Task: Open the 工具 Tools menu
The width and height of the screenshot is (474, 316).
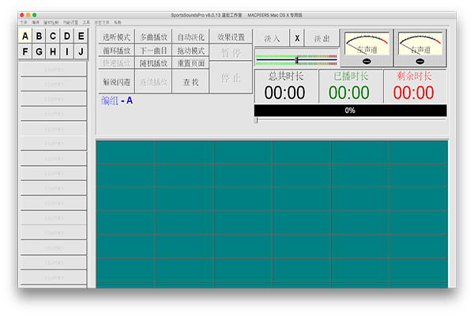Action: (x=86, y=22)
